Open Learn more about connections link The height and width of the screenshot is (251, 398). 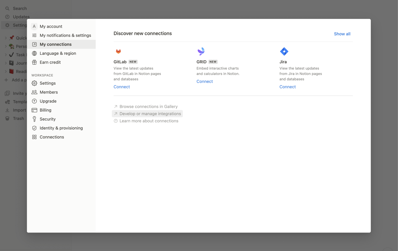point(146,121)
